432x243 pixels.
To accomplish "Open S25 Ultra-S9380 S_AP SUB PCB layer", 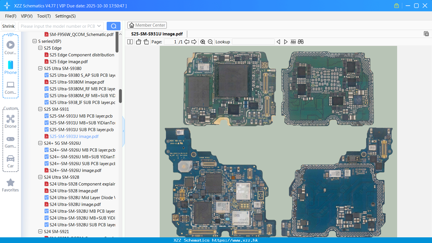I will pos(80,75).
